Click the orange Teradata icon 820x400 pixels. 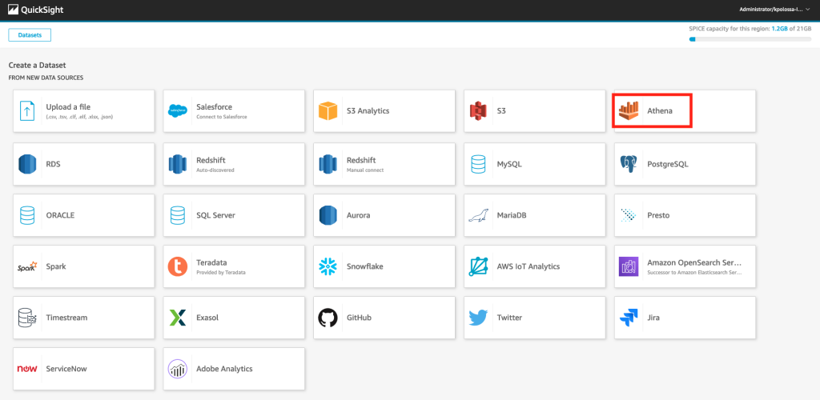[x=178, y=266]
